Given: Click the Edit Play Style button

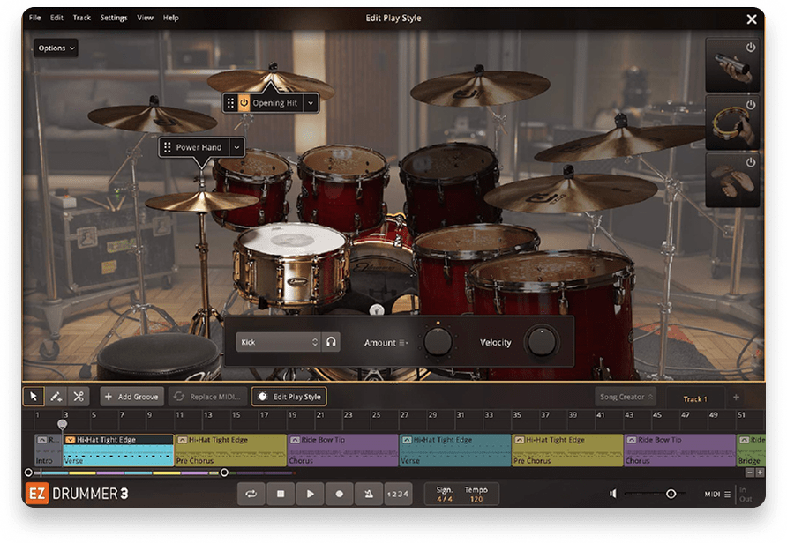Looking at the screenshot, I should 289,397.
